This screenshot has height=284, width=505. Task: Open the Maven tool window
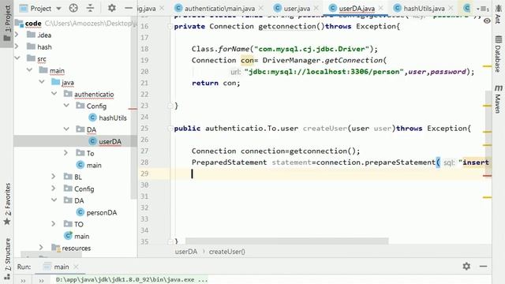pyautogui.click(x=498, y=99)
